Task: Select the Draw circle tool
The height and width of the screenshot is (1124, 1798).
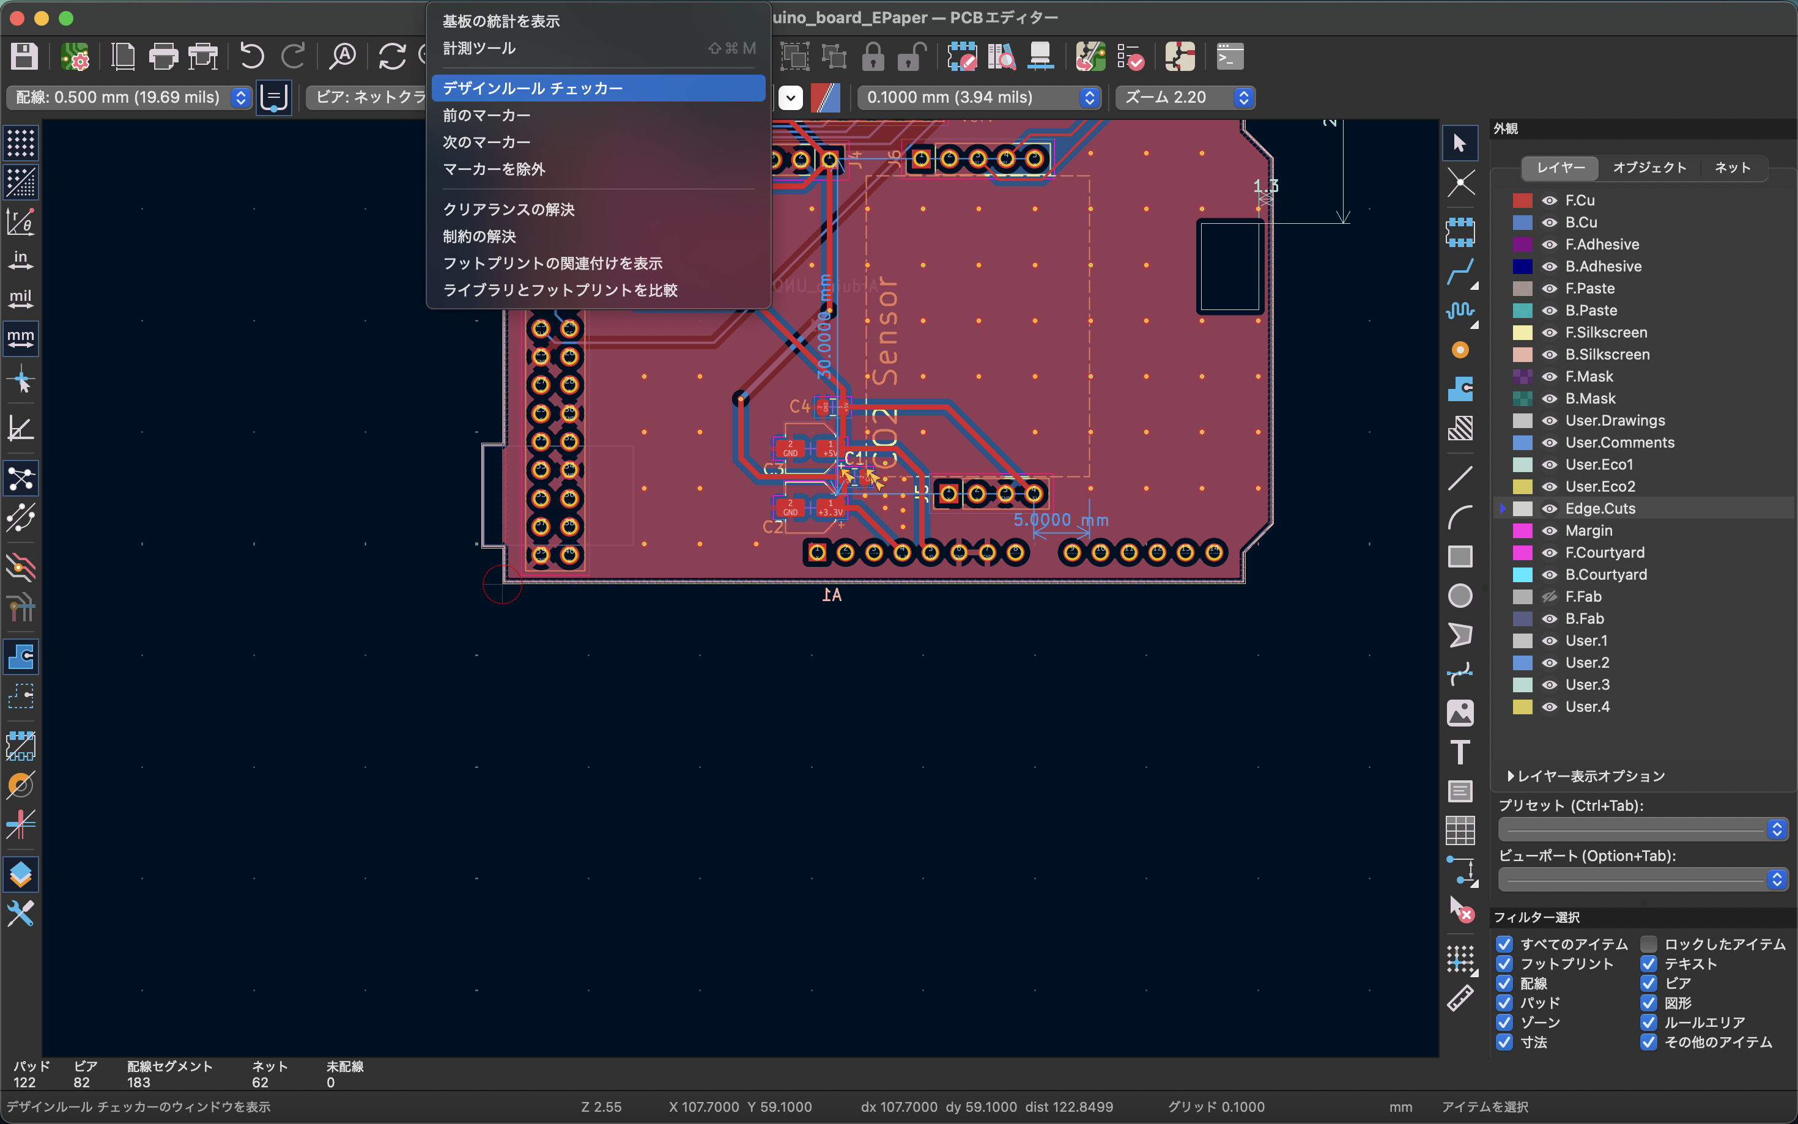Action: [x=1460, y=596]
